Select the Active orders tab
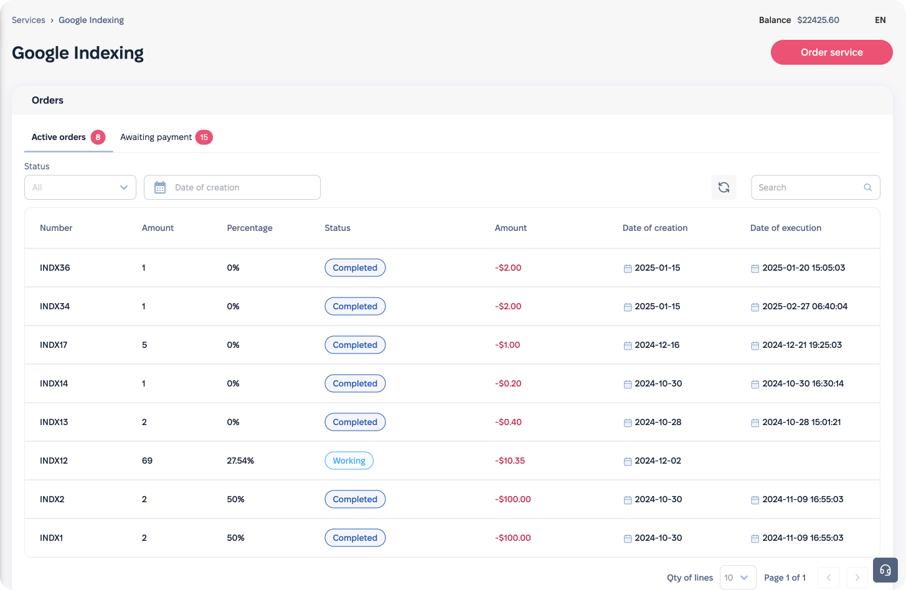The image size is (906, 590). (59, 137)
